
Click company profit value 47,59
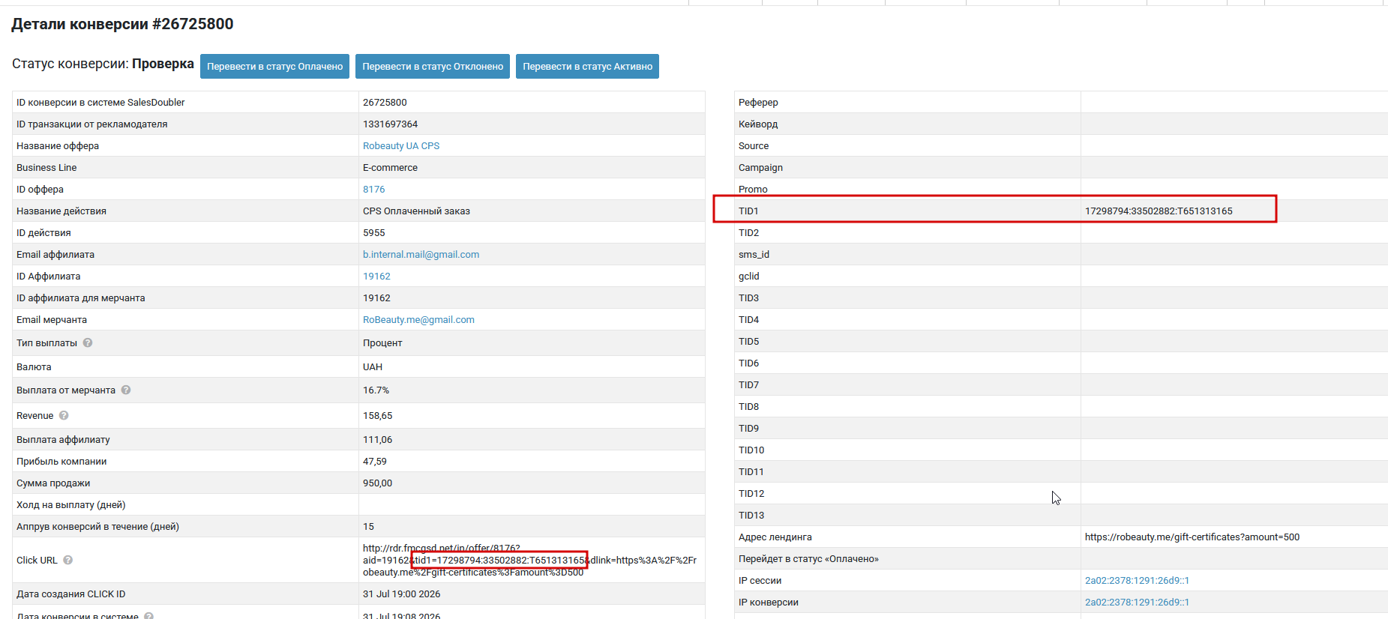pyautogui.click(x=375, y=462)
